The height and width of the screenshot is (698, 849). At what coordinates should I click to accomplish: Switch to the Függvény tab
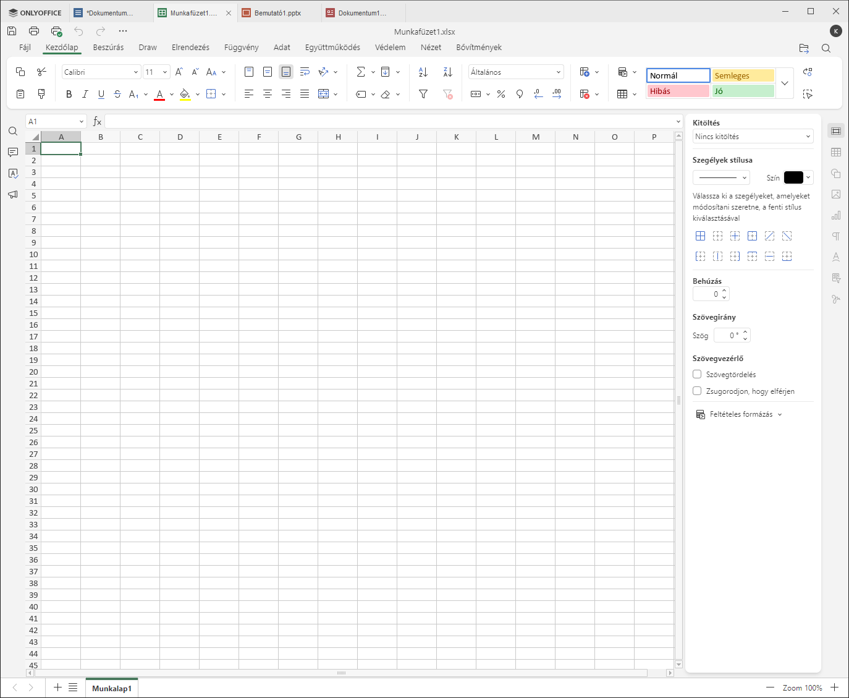pos(242,47)
